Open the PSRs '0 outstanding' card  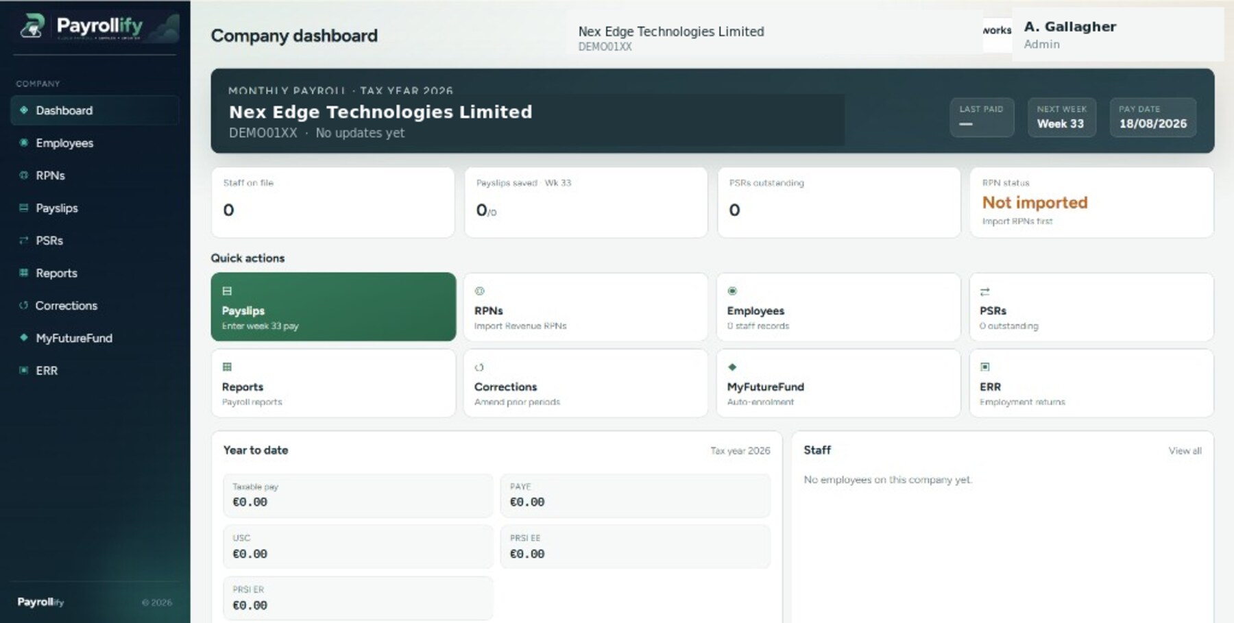click(x=1091, y=306)
